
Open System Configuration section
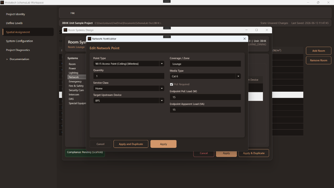[x=19, y=41]
